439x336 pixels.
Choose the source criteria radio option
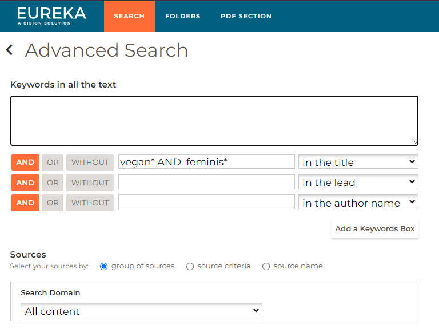[190, 266]
